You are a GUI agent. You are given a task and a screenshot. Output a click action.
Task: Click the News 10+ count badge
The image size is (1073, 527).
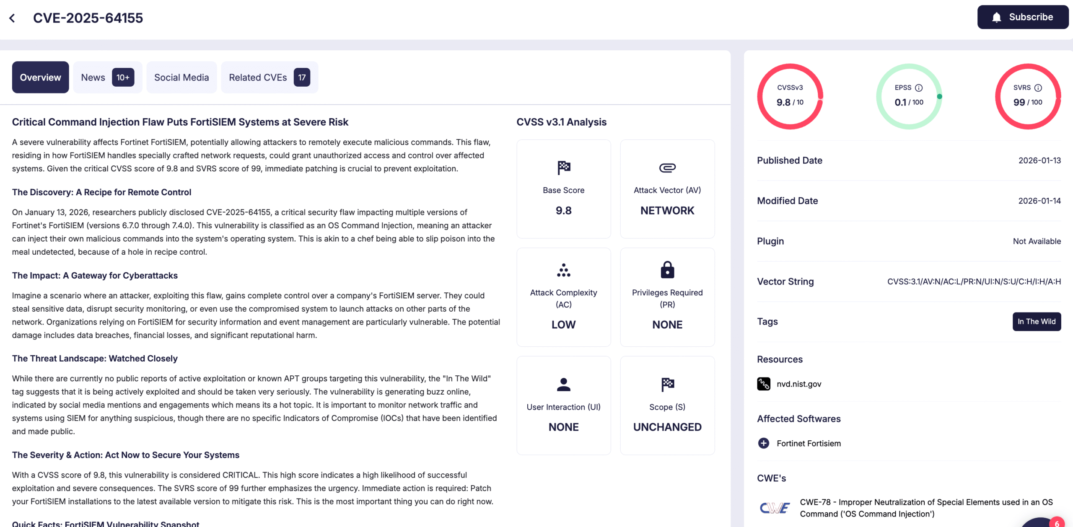pyautogui.click(x=123, y=77)
